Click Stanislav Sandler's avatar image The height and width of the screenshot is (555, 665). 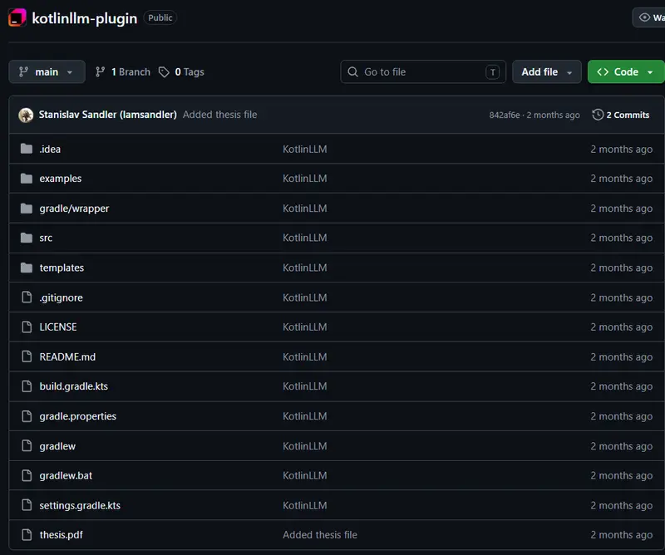click(26, 115)
